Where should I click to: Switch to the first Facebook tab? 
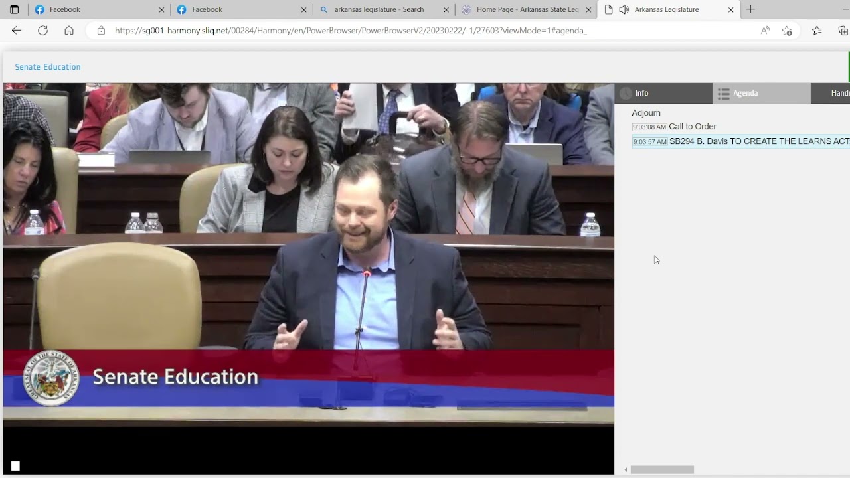98,9
